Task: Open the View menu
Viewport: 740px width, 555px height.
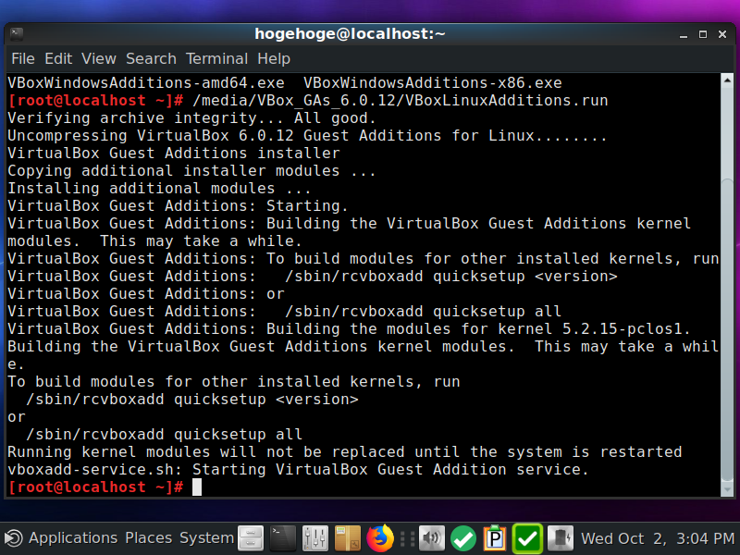Action: click(99, 59)
